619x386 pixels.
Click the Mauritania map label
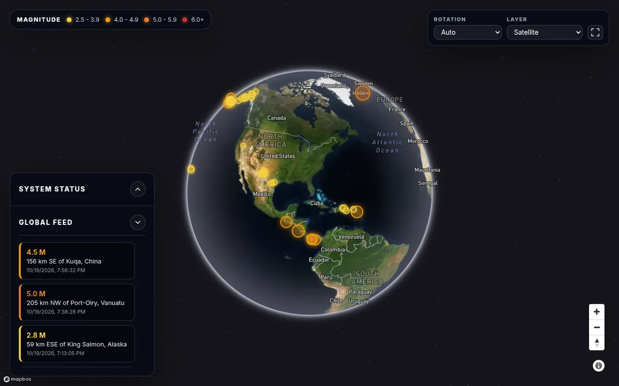(x=428, y=170)
